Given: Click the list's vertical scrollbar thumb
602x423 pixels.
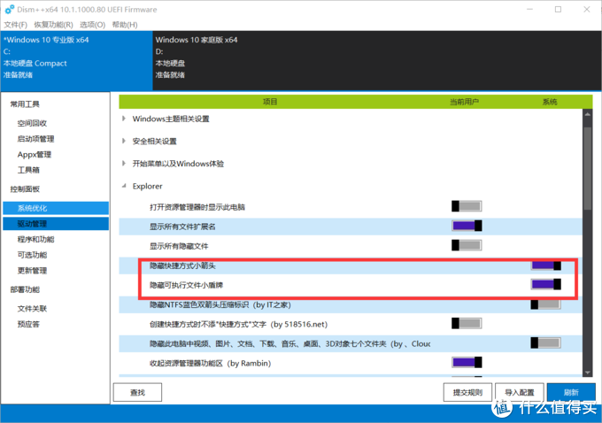Looking at the screenshot, I should pos(588,168).
